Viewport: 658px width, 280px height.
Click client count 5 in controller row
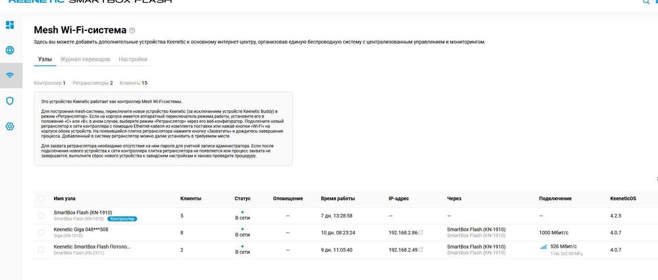(x=182, y=216)
